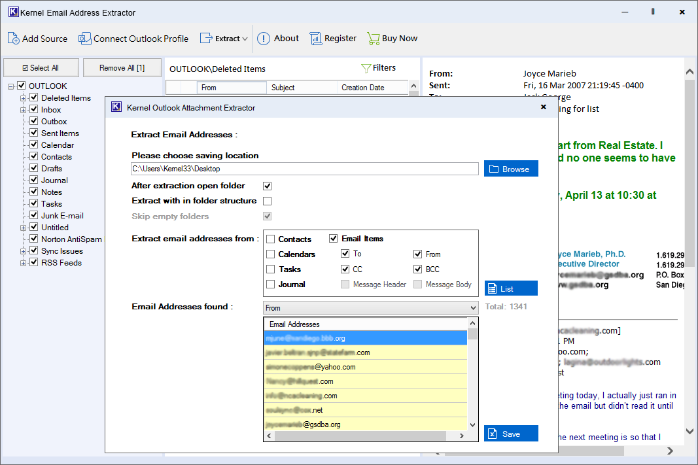Click Select All button

coord(41,67)
